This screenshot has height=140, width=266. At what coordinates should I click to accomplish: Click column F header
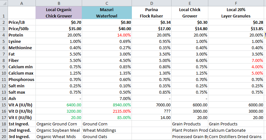click(x=236, y=3)
